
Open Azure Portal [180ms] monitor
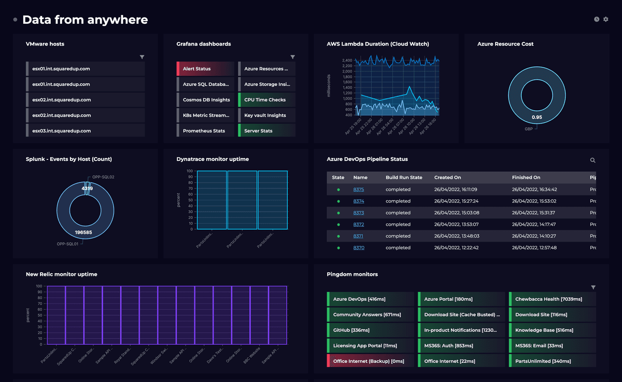pos(461,299)
